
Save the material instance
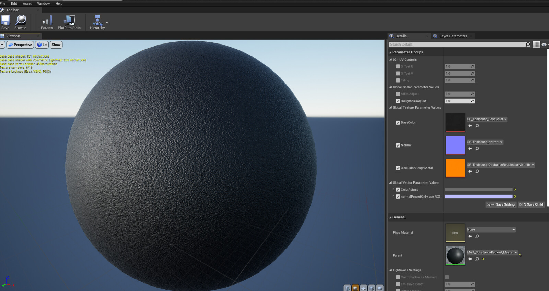[5, 22]
